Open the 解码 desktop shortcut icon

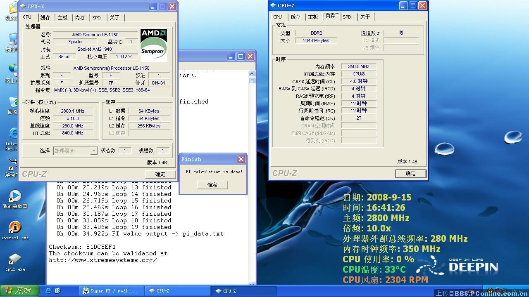(x=13, y=163)
